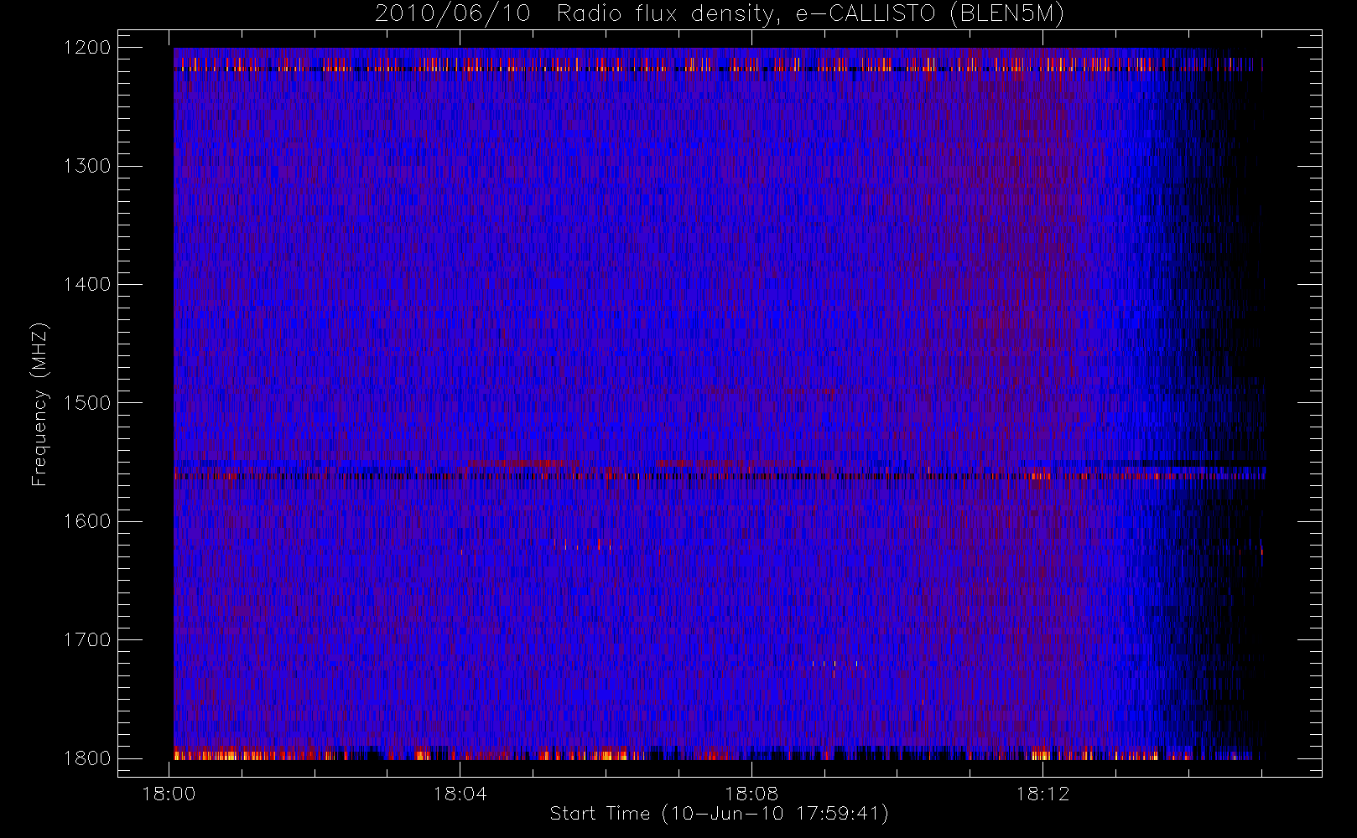Select the 1800 frequency tick label
The height and width of the screenshot is (838, 1357).
(x=87, y=758)
